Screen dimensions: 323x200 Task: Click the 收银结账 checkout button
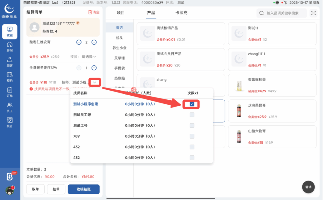[83, 189]
